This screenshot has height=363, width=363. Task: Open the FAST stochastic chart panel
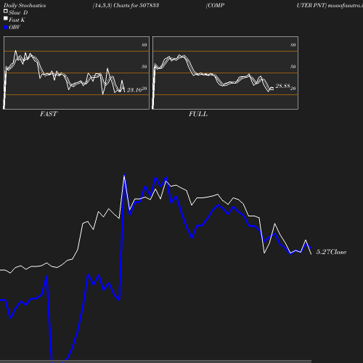[76, 73]
